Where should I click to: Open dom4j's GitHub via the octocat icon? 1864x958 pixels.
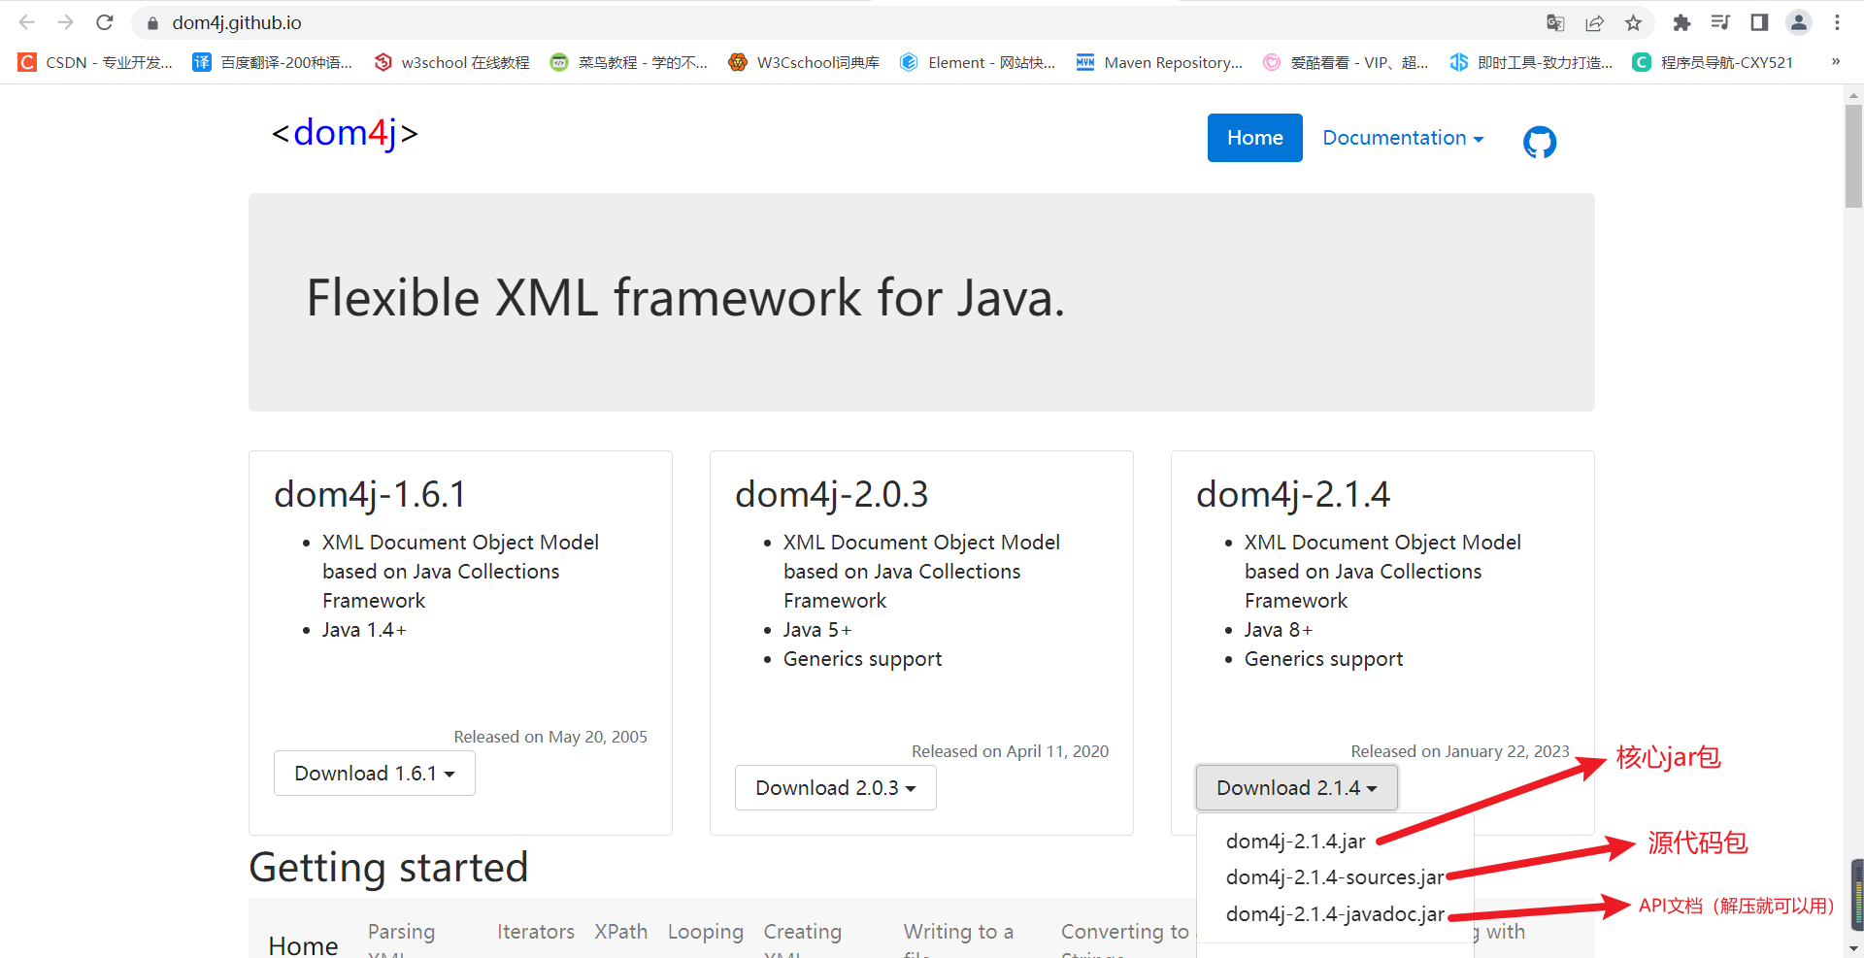[1540, 142]
